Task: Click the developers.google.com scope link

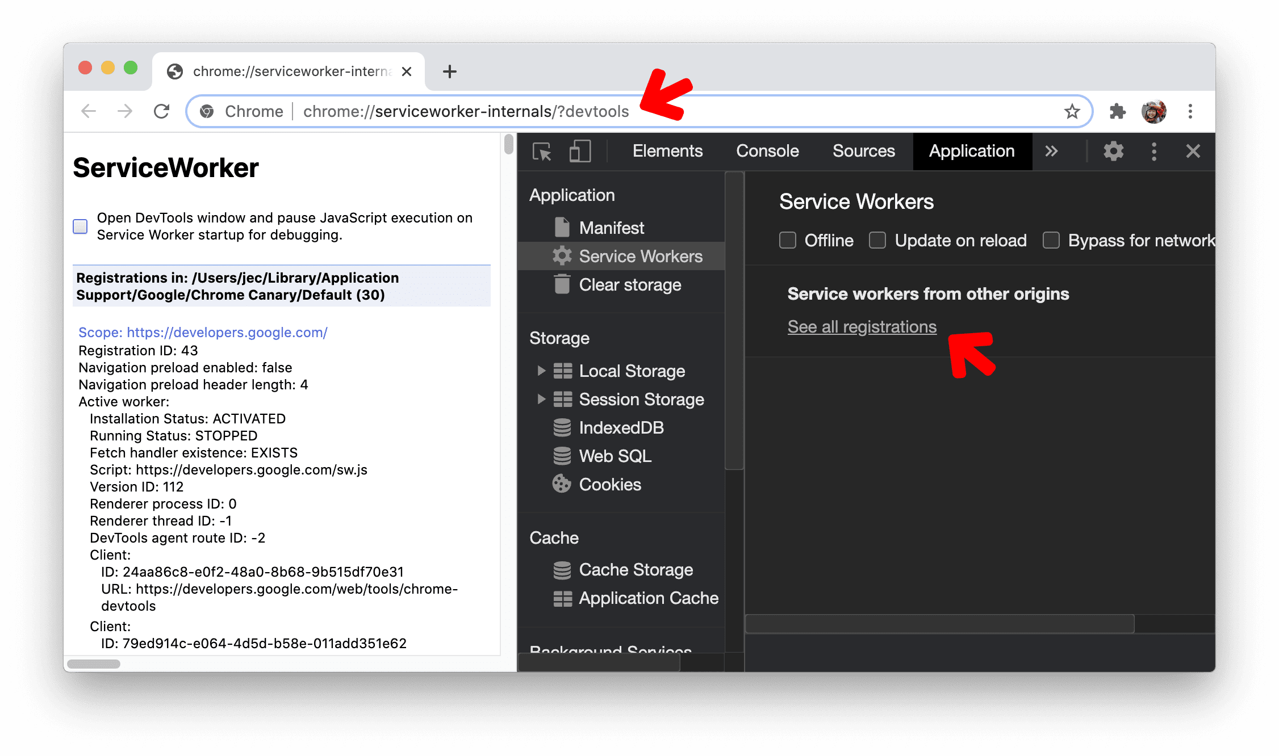Action: 202,332
